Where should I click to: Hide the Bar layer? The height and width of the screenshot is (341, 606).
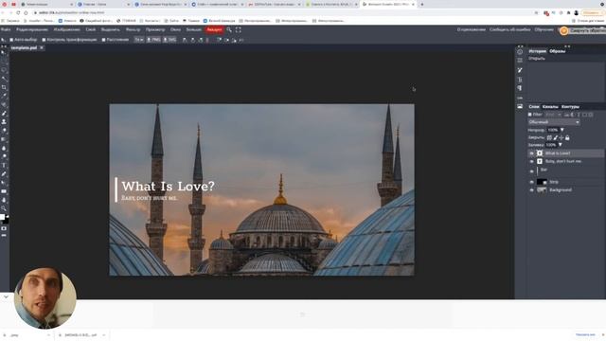point(531,171)
